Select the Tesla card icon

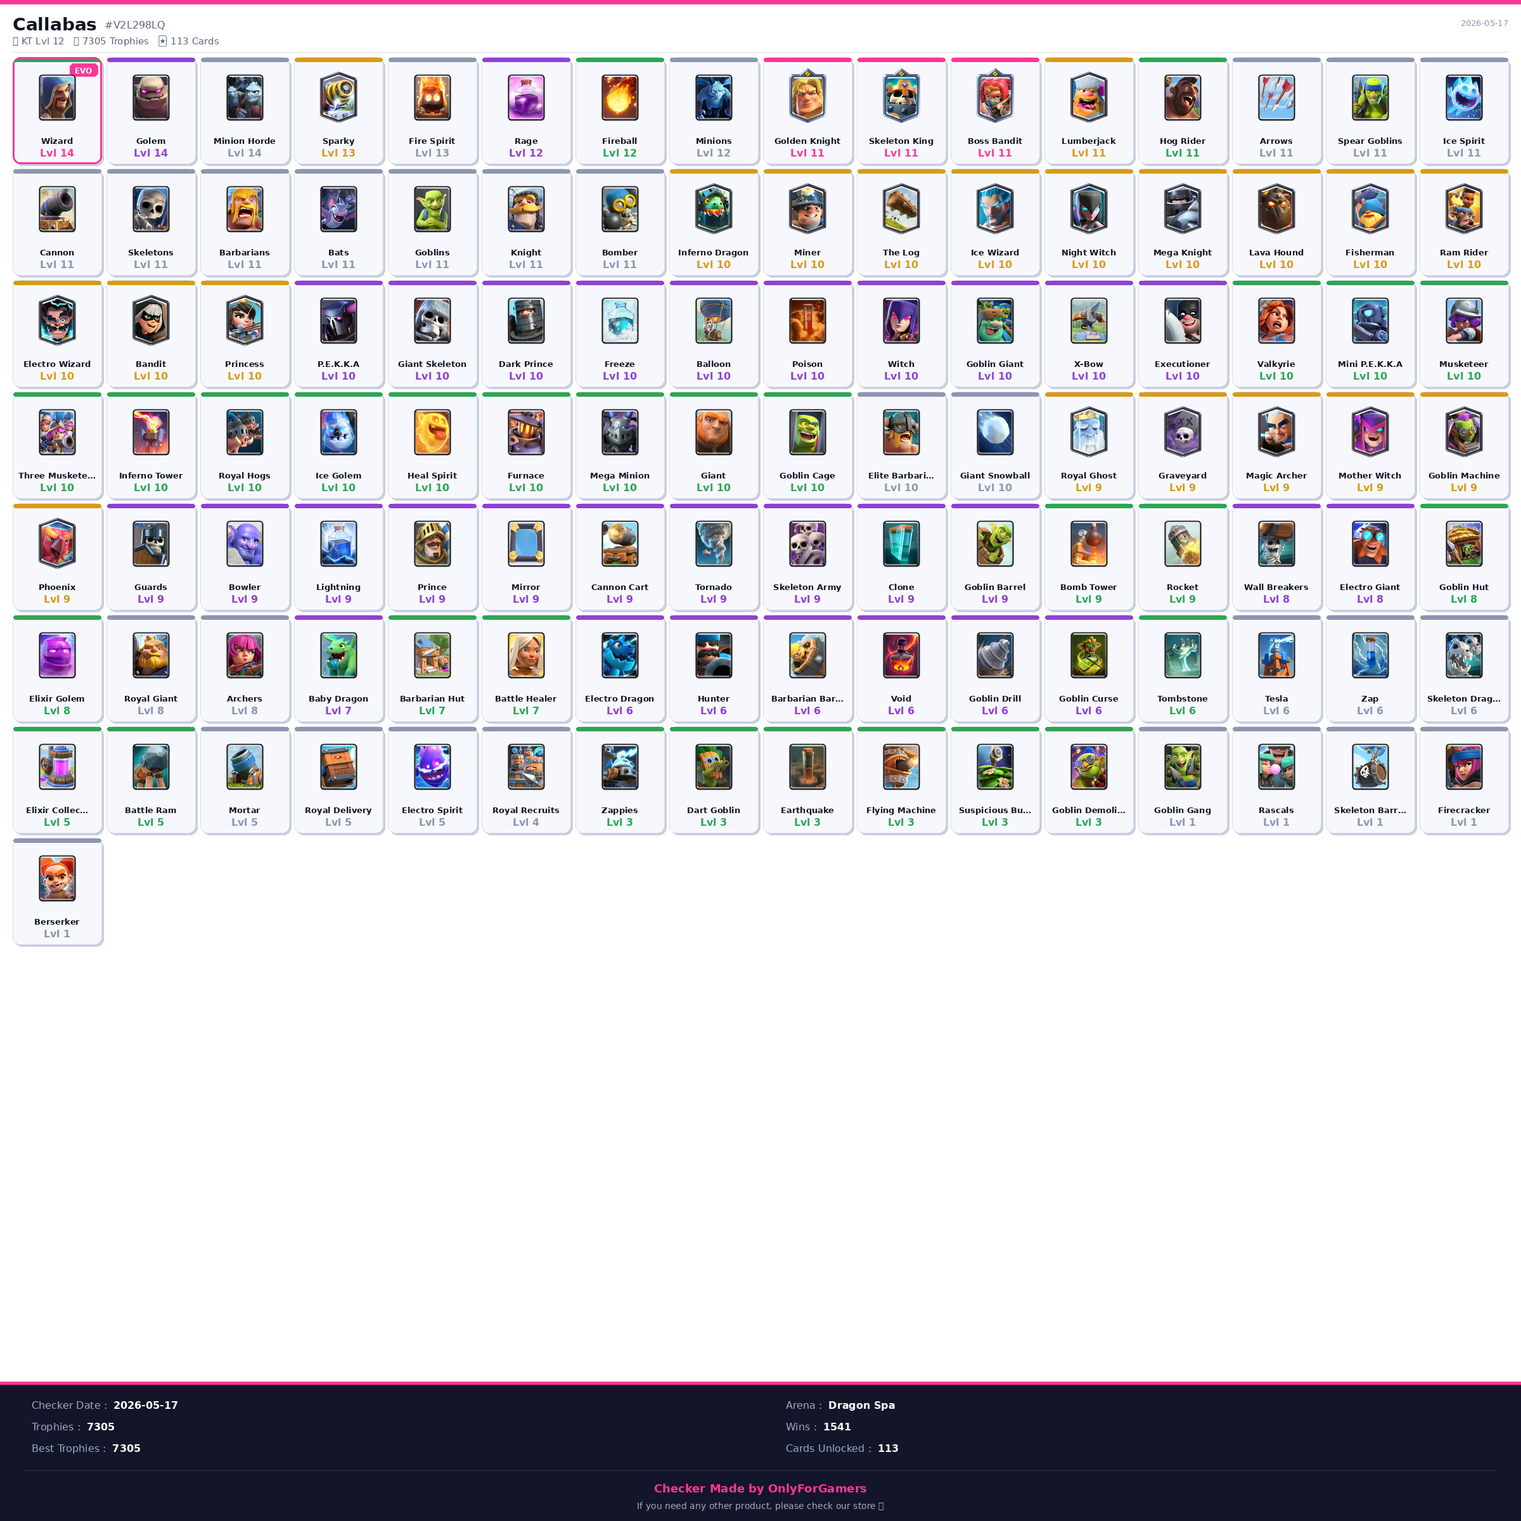pos(1276,655)
